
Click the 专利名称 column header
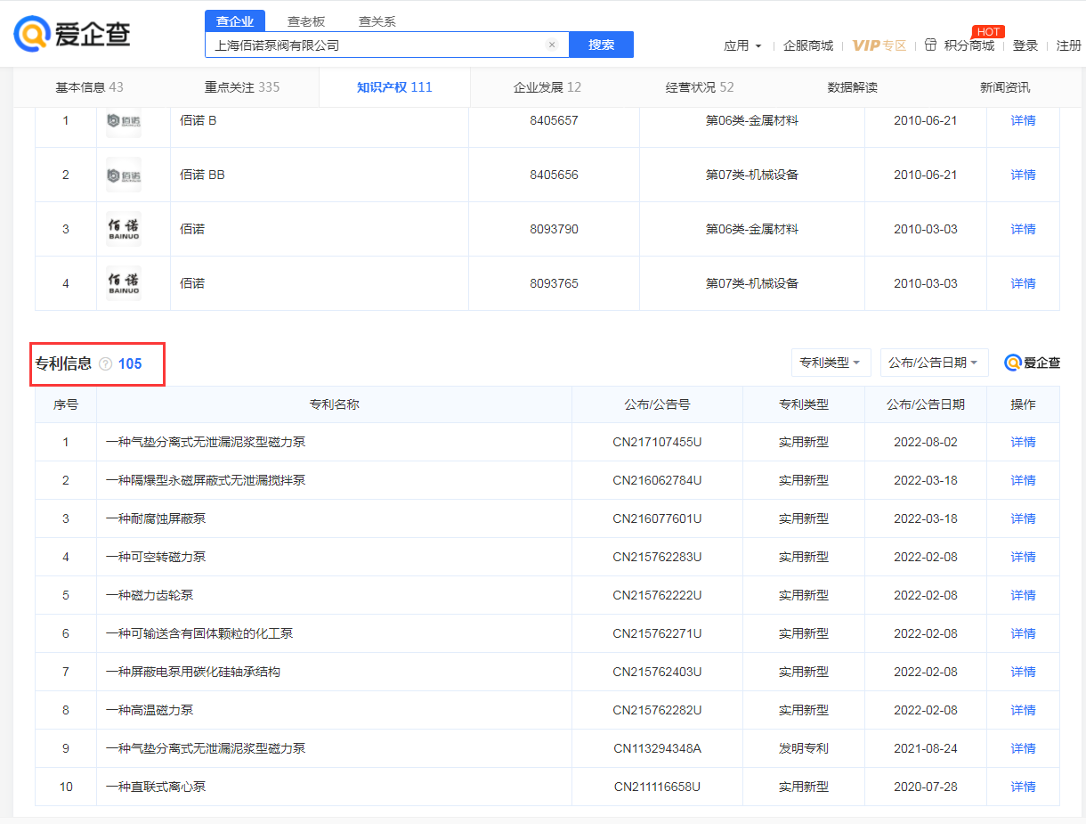point(335,404)
